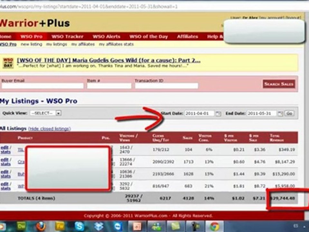Click the Clicks Unq/Tot column header
The width and height of the screenshot is (309, 232).
[x=161, y=138]
